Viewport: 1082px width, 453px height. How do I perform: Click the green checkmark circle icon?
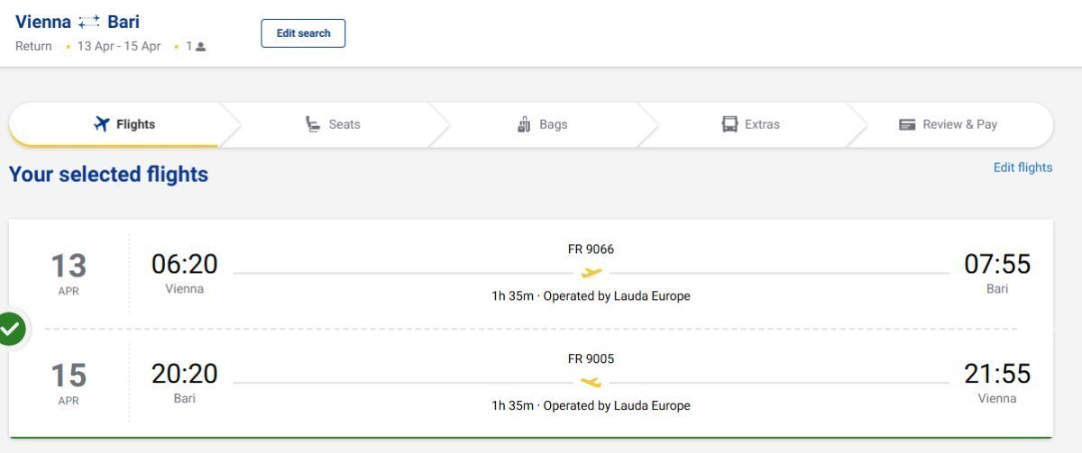(x=11, y=330)
